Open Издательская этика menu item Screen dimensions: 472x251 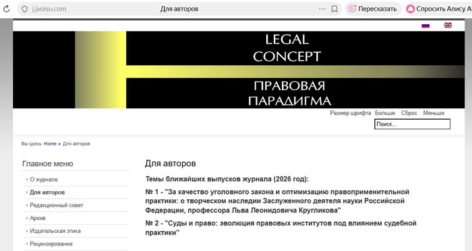[x=55, y=231]
